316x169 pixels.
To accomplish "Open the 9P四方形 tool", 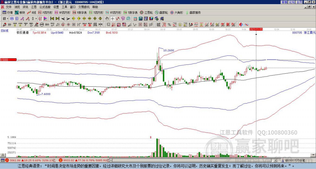I will pyautogui.click(x=62, y=12).
